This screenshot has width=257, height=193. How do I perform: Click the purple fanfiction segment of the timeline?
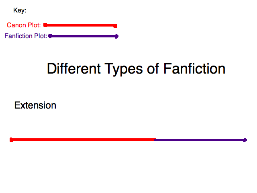[x=200, y=140]
